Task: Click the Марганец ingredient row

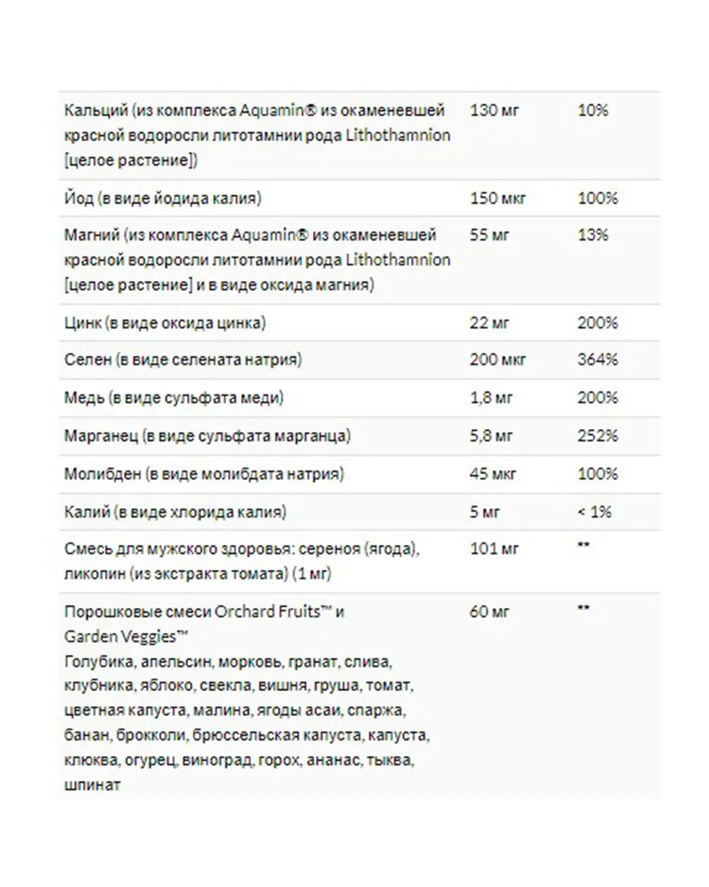Action: pyautogui.click(x=359, y=436)
